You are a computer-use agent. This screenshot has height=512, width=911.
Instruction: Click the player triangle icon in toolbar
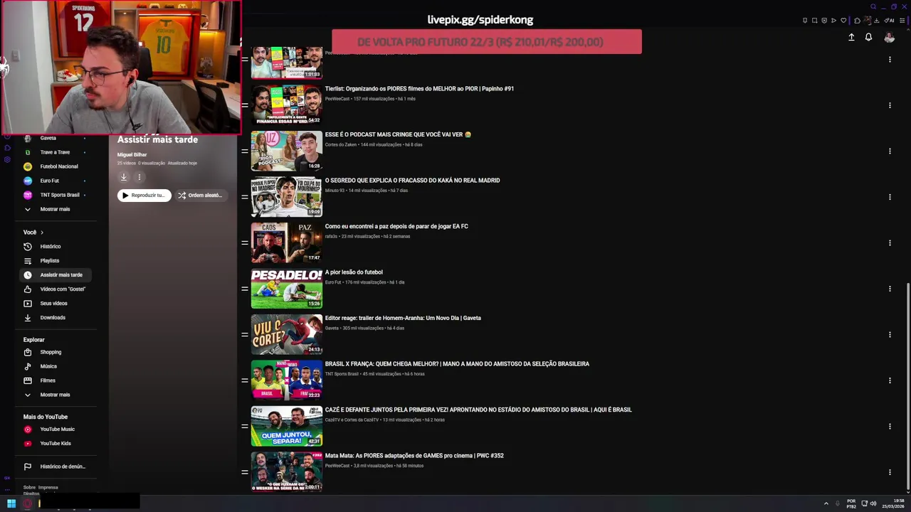(833, 21)
